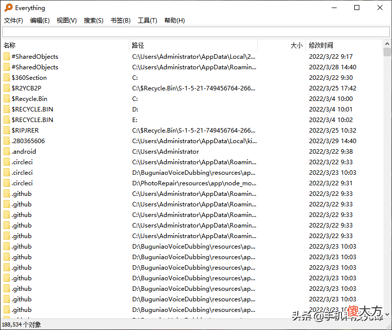Select the .android folder name
The height and width of the screenshot is (330, 392).
(x=24, y=151)
